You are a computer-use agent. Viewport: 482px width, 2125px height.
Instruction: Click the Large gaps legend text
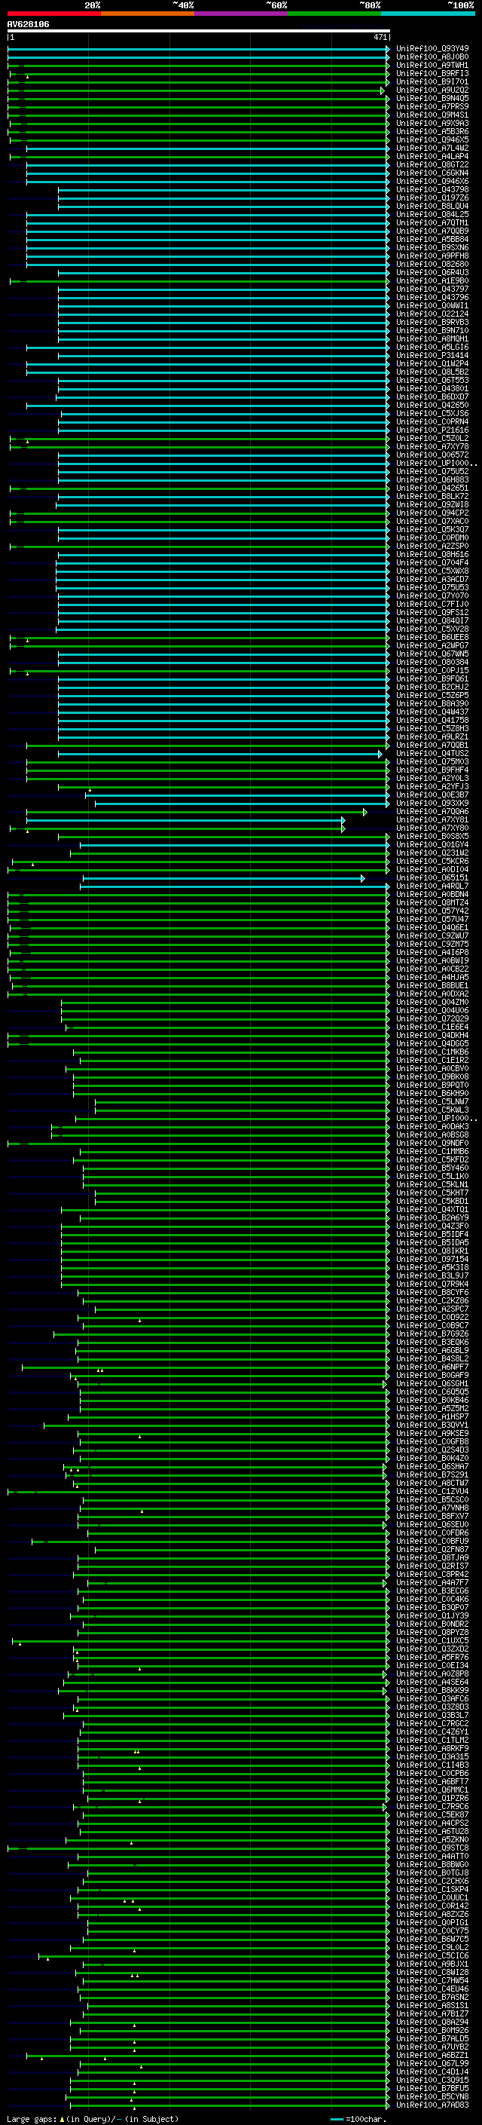coord(93,2118)
